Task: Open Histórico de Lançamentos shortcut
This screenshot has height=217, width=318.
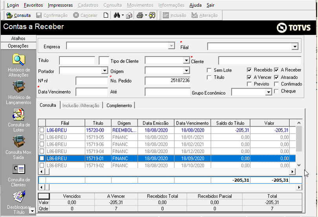Action: (x=18, y=92)
